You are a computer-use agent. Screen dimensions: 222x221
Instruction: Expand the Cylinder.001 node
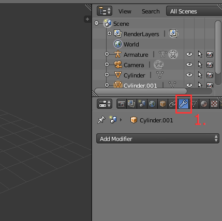point(107,85)
